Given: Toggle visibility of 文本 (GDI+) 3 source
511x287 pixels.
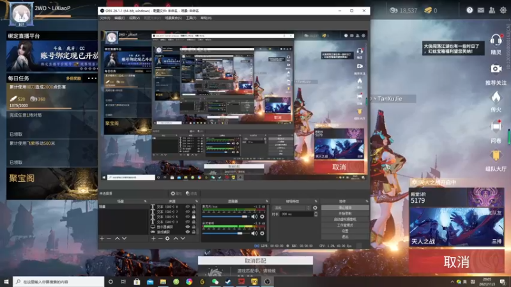Looking at the screenshot, I should pyautogui.click(x=187, y=221).
